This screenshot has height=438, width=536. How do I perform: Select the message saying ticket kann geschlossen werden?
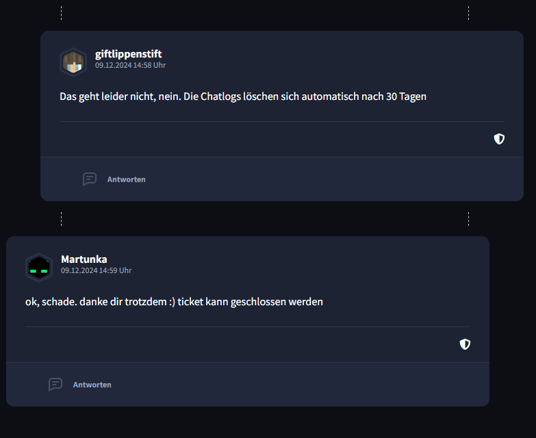[174, 302]
